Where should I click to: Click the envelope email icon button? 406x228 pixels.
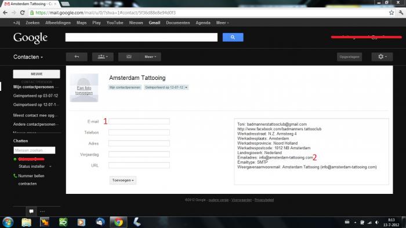pos(129,57)
